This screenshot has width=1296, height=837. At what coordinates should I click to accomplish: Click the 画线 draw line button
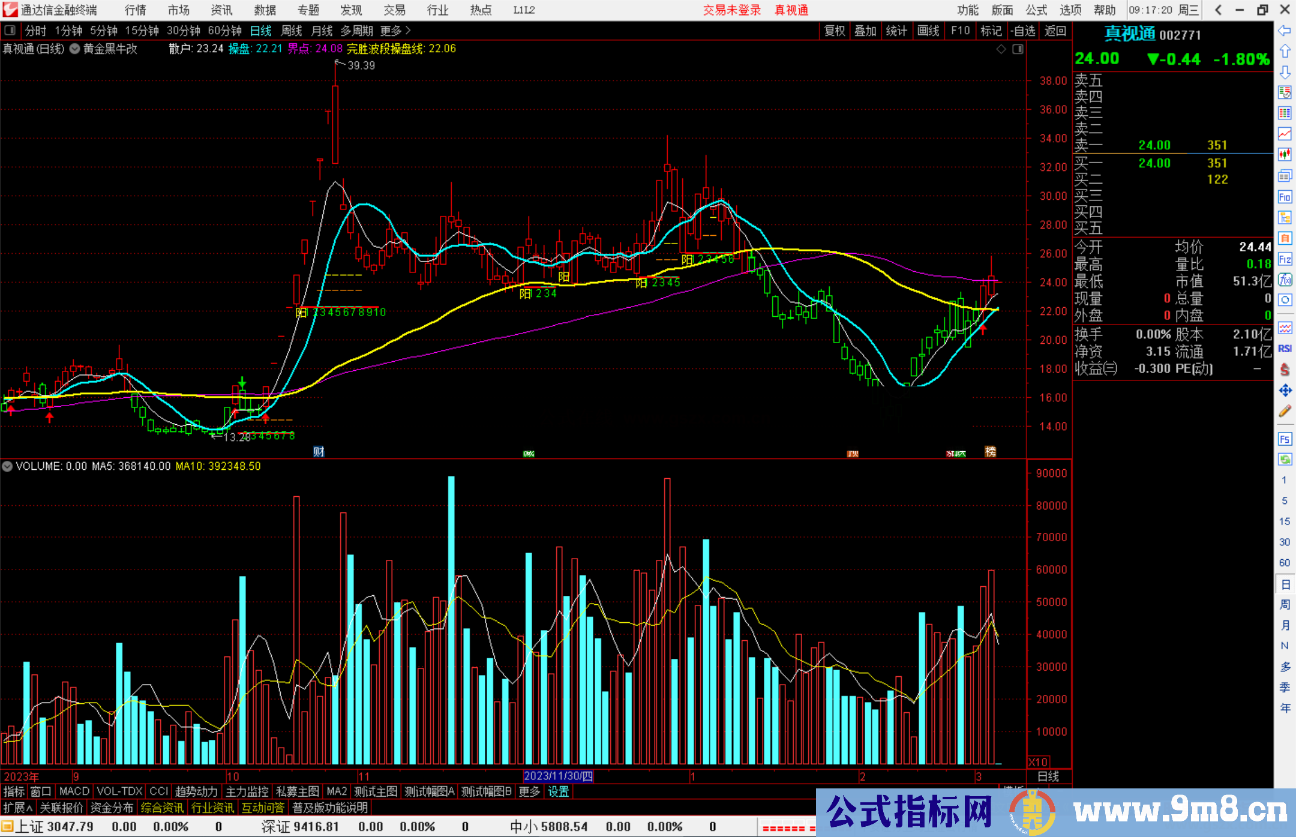click(x=928, y=31)
